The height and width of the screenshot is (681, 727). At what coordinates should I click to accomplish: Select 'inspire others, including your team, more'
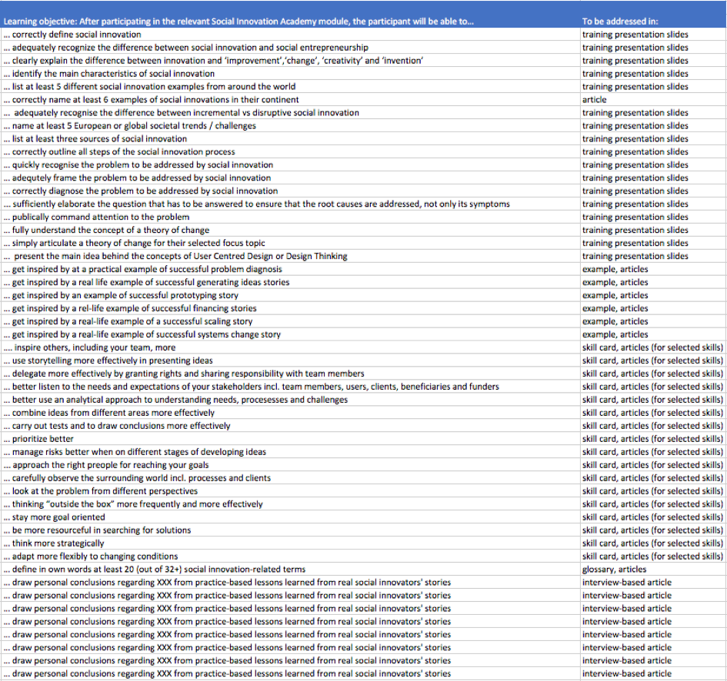pyautogui.click(x=290, y=347)
